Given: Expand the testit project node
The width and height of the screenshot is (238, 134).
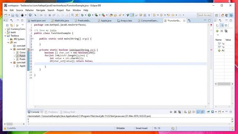Looking at the screenshot, I should pyautogui.click(x=5, y=32).
